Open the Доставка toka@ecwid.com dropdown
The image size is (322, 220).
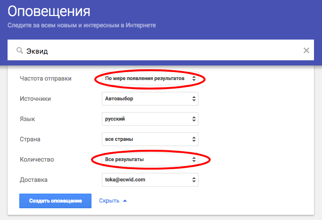tap(150, 180)
